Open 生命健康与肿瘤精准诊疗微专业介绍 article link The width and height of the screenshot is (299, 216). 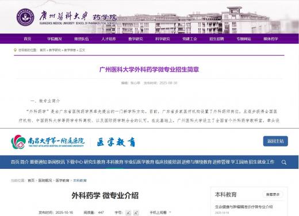point(244,207)
